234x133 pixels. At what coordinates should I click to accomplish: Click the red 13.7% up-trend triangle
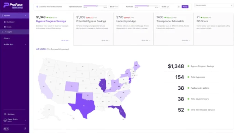(x=87, y=17)
